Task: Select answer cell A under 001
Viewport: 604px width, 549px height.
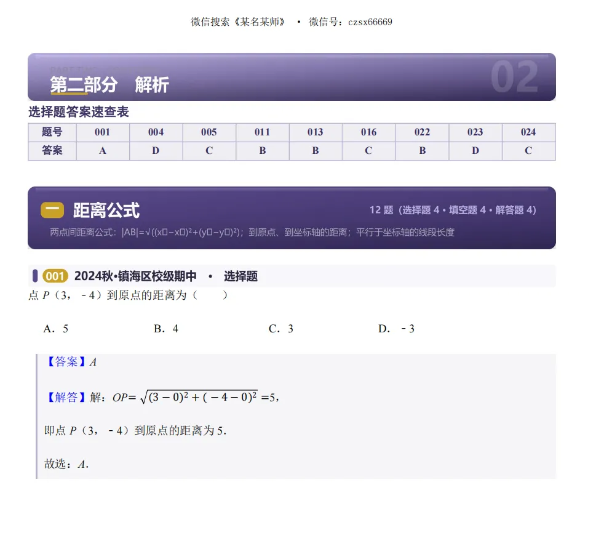Action: [x=103, y=151]
